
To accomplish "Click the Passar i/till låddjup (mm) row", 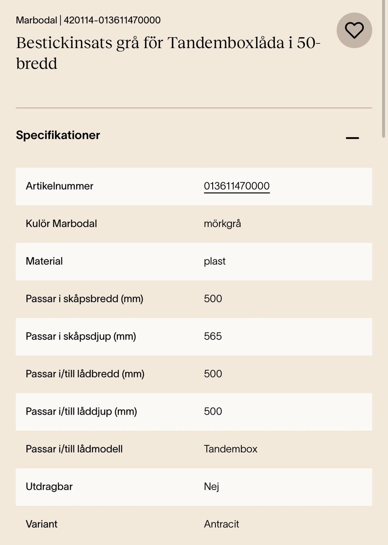I will [x=81, y=411].
